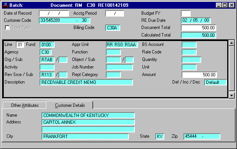Select the Customer Code field 33-545289
The image size is (237, 149).
(x=65, y=21)
